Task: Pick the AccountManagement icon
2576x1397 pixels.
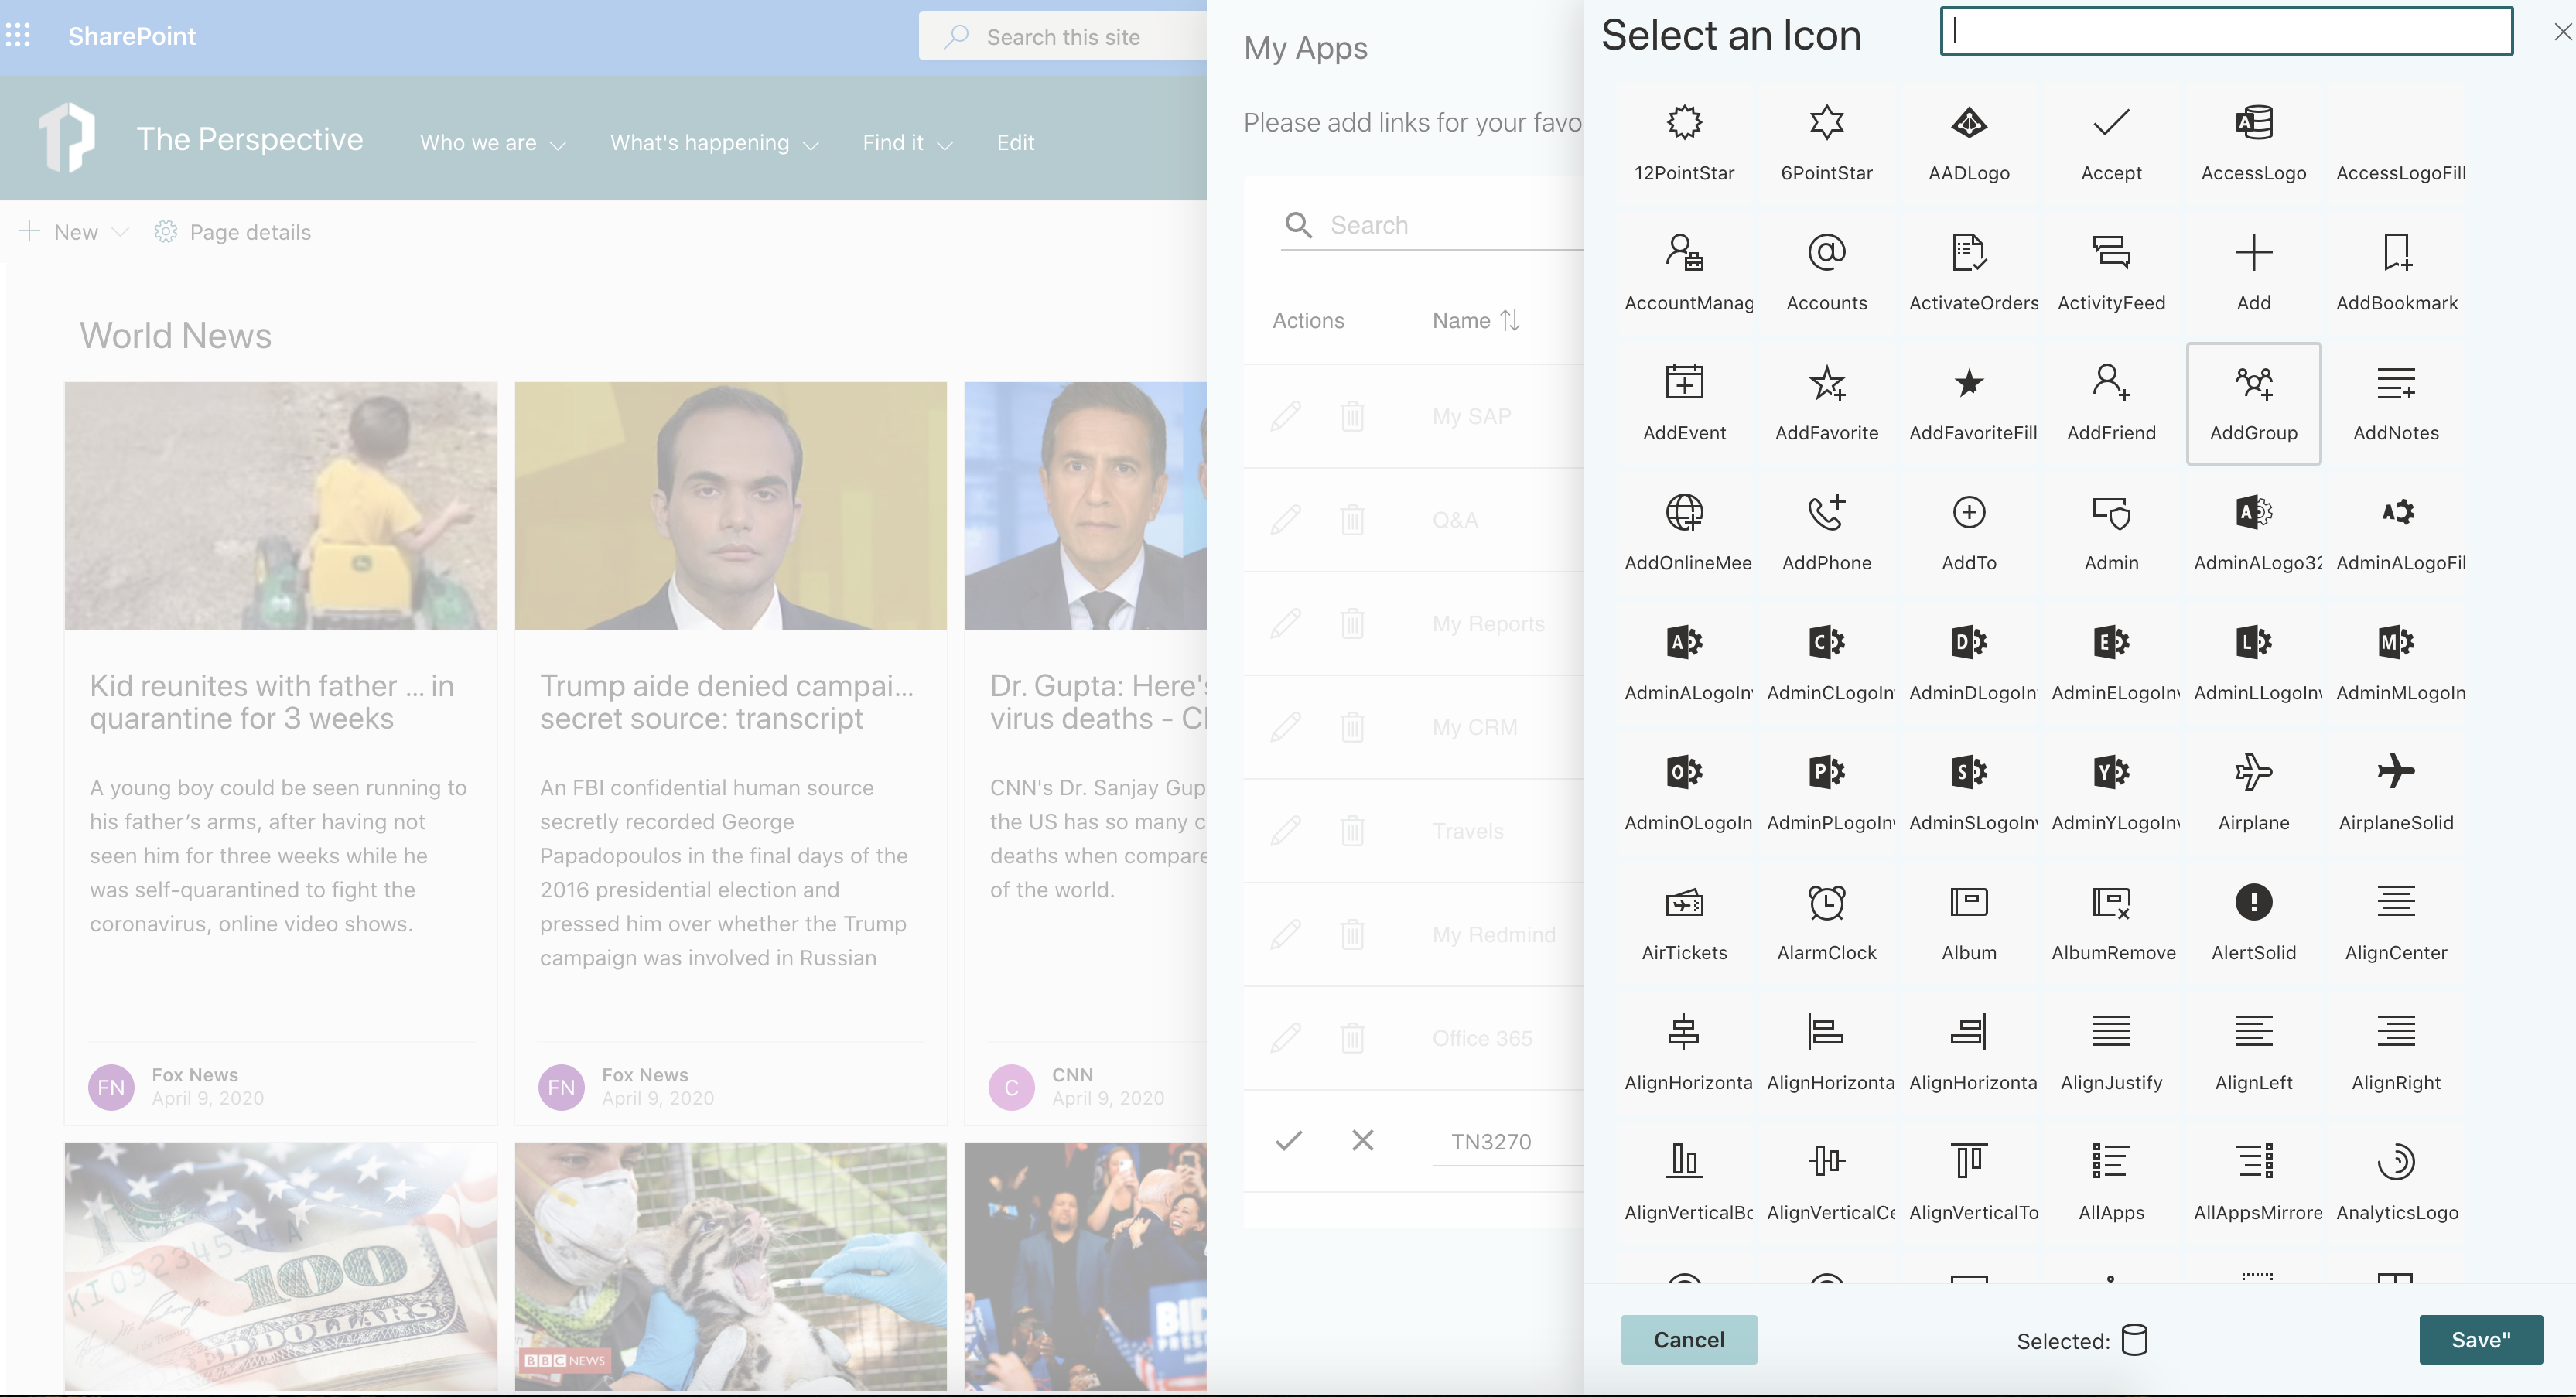Action: pos(1684,273)
